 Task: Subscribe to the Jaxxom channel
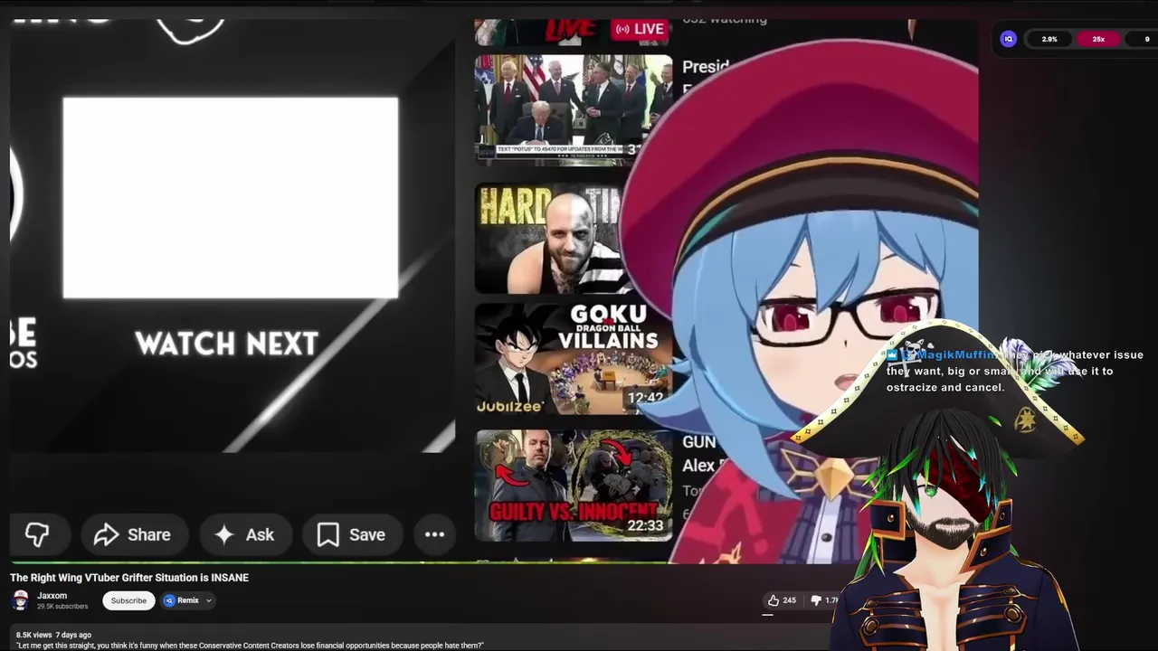click(128, 600)
